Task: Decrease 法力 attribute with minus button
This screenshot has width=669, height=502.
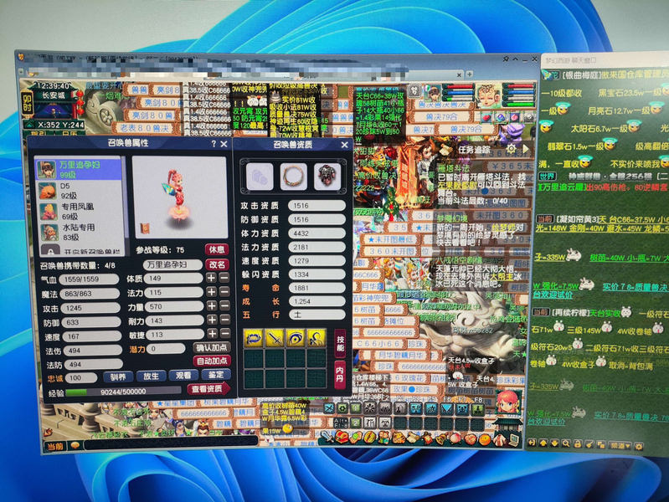Action: pyautogui.click(x=225, y=292)
